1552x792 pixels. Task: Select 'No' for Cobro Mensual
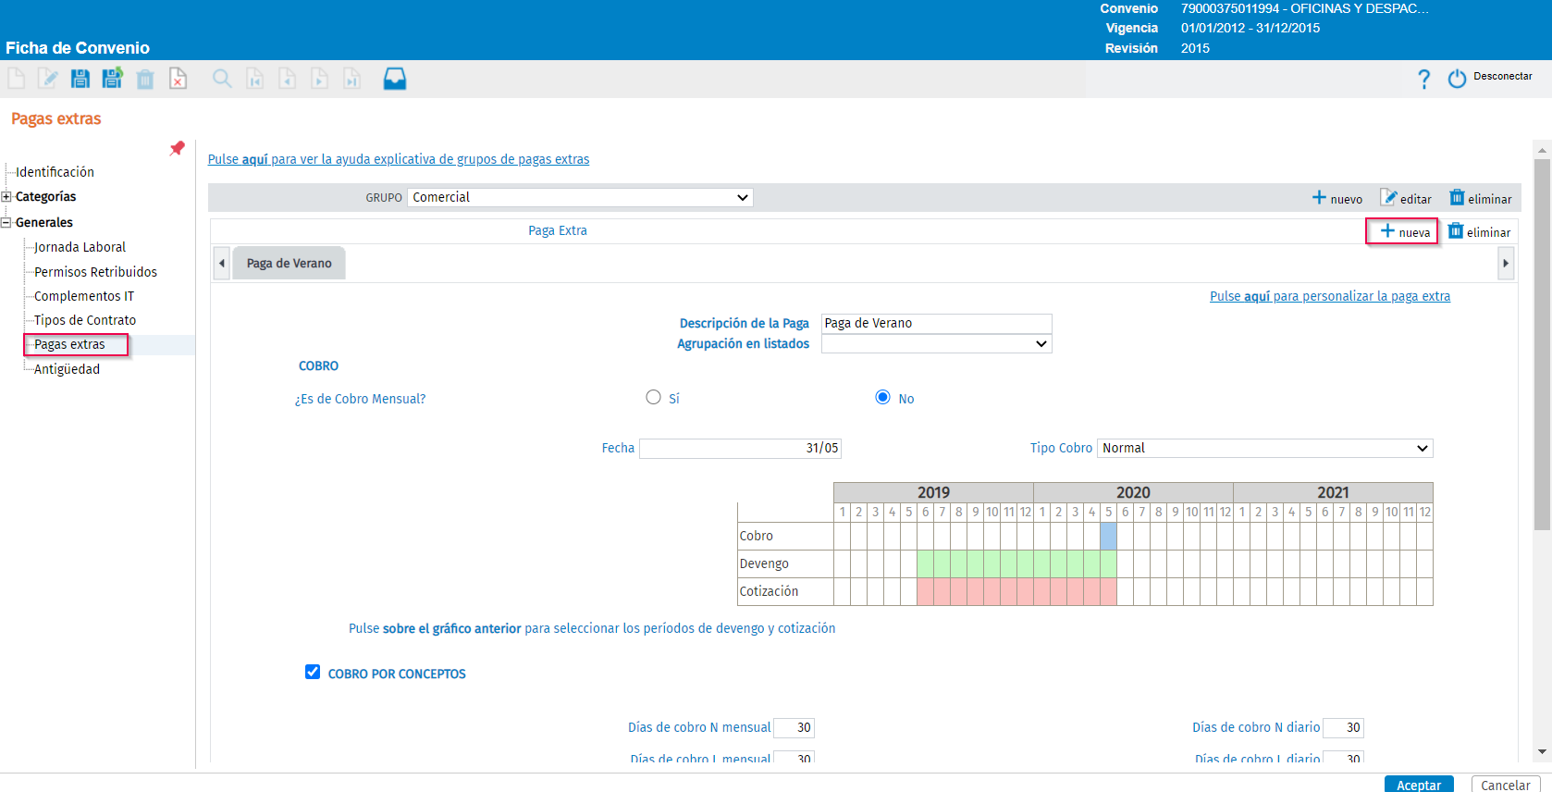(882, 397)
